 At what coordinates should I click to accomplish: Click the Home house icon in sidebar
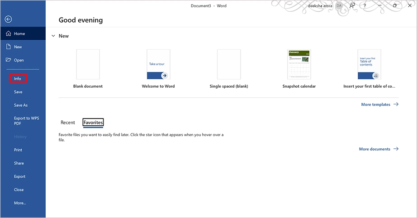pos(9,33)
